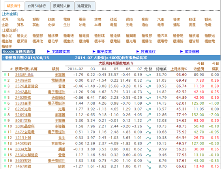Click the upward trend arrow in the 5269 row
This screenshot has height=169, width=221.
pyautogui.click(x=148, y=115)
